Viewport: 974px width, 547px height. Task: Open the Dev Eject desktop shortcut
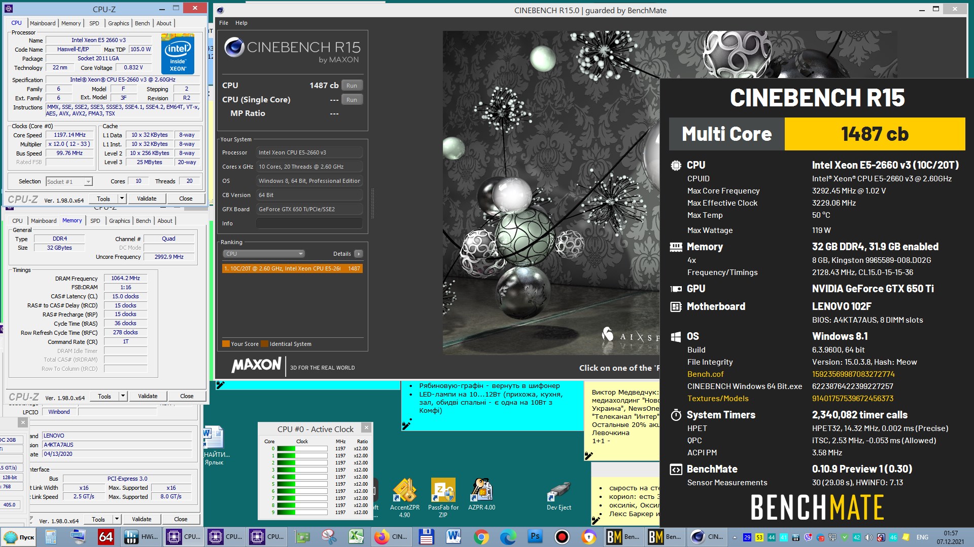click(559, 496)
